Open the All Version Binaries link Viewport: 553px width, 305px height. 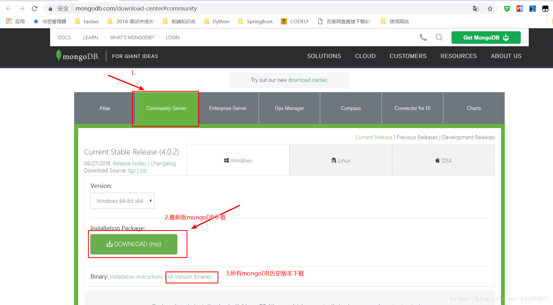pyautogui.click(x=190, y=277)
